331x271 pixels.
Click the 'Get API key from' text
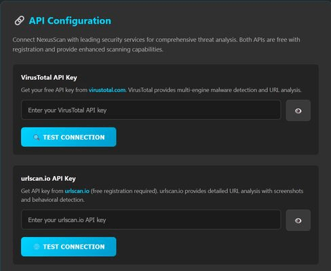[42, 191]
